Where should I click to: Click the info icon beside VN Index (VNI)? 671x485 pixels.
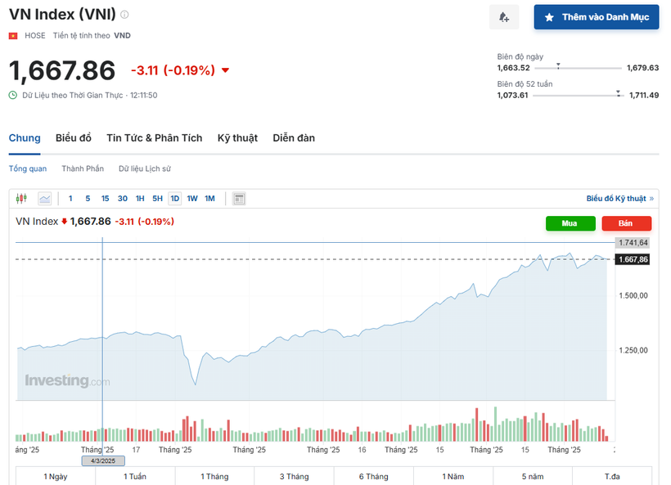tap(123, 14)
